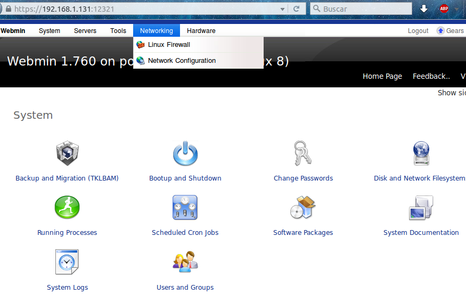
Task: Open the Hardware menu
Action: (x=201, y=31)
